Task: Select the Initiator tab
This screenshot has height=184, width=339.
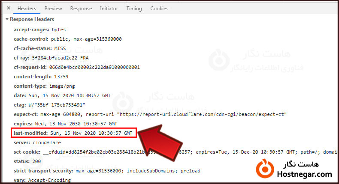Action: pyautogui.click(x=109, y=9)
